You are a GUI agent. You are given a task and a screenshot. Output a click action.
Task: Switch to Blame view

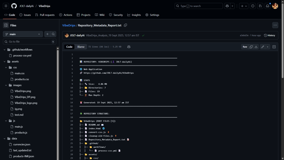point(81,47)
